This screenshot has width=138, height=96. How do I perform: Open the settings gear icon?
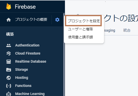(57, 20)
